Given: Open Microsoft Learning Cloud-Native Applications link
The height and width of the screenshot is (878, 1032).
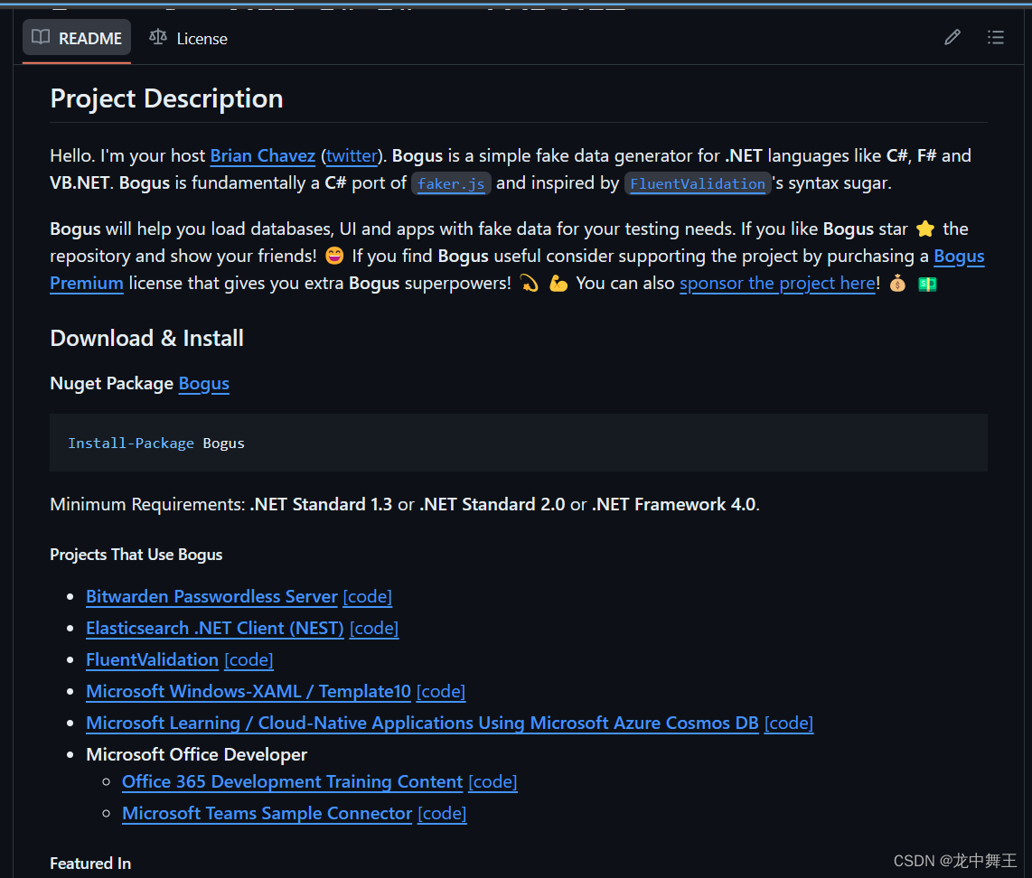Looking at the screenshot, I should 422,723.
